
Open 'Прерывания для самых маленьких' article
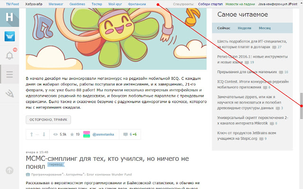[247, 72]
